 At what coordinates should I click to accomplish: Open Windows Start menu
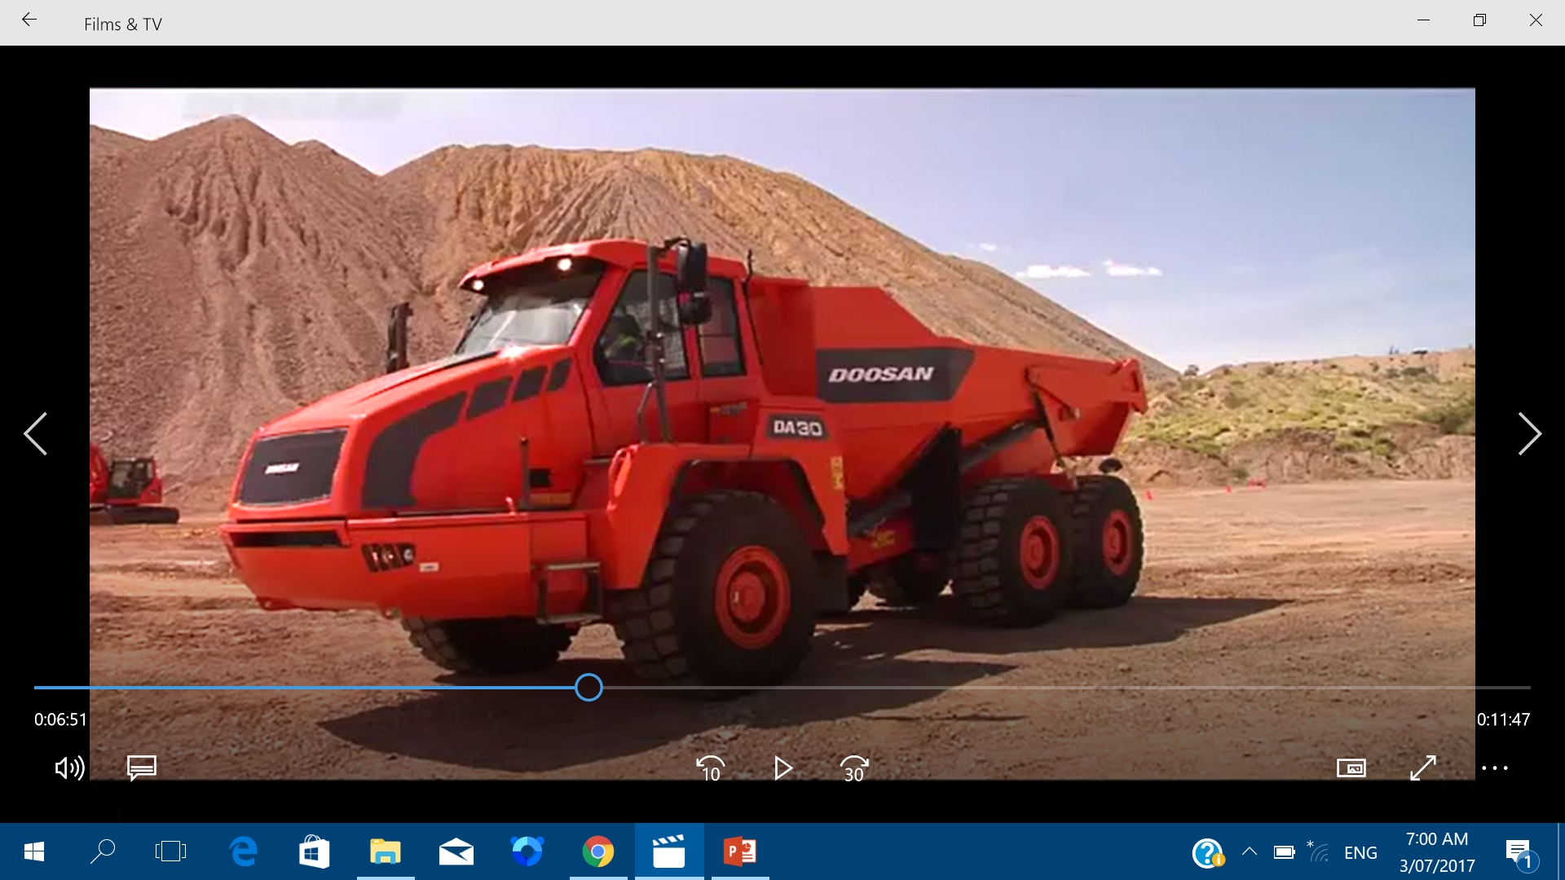pos(34,851)
